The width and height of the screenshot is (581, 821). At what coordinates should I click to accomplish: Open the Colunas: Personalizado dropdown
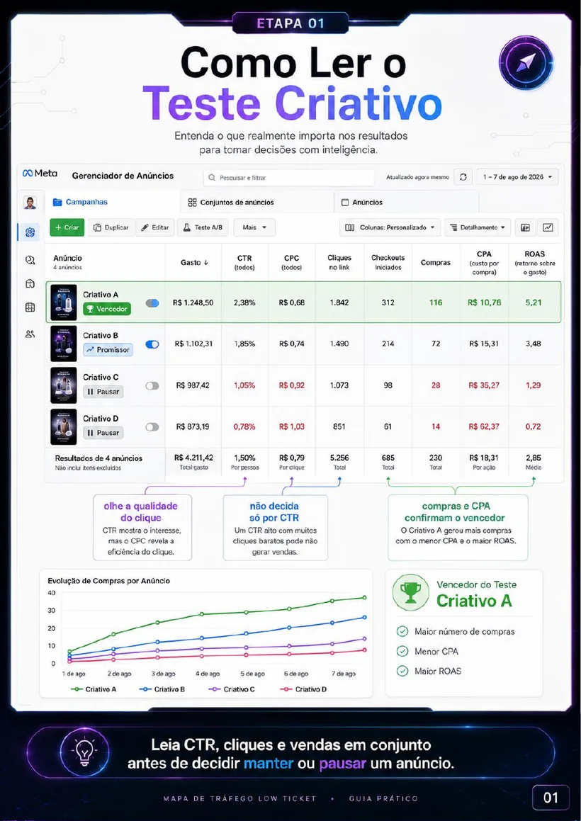(390, 228)
